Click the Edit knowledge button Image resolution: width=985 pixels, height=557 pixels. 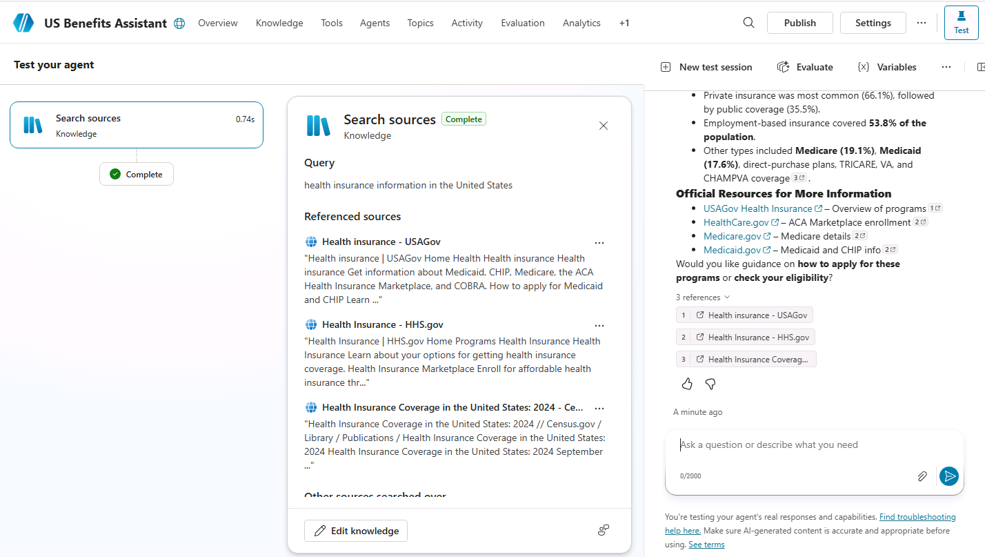tap(356, 531)
